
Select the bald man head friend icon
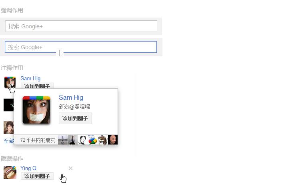pyautogui.click(x=113, y=140)
